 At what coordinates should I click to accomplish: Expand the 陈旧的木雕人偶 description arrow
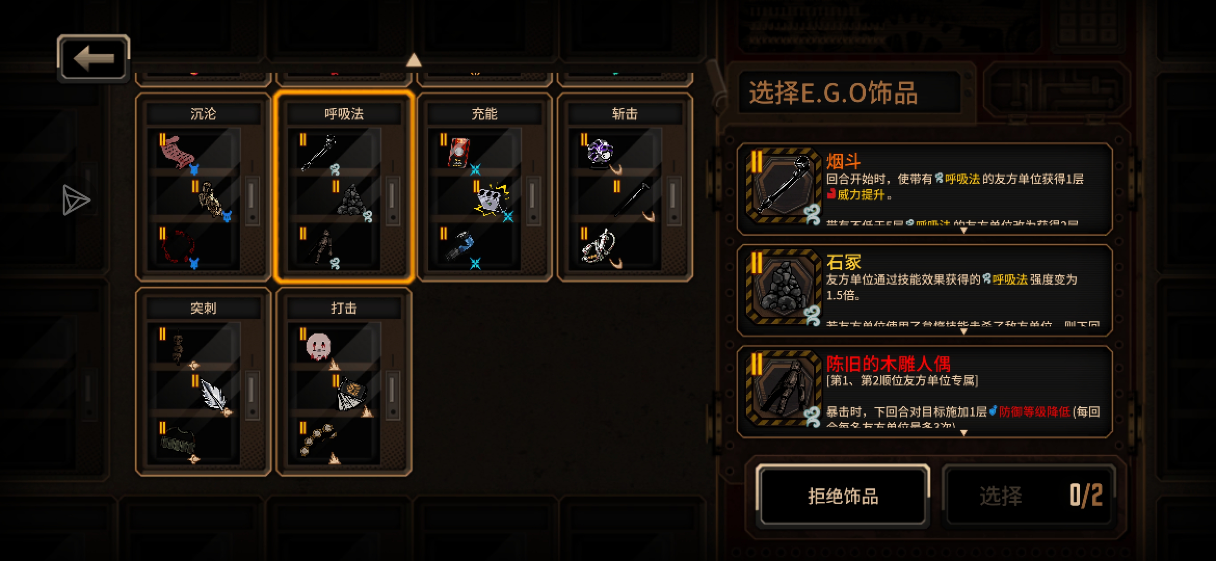point(963,432)
